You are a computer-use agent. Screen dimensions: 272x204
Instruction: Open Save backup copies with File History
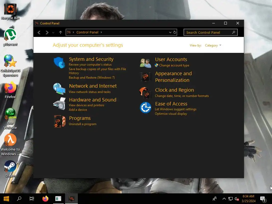97,71
